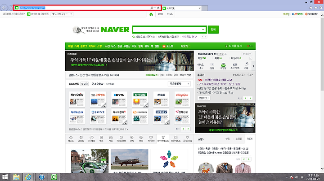Open 메일함 icon in login panel
The image size is (324, 181).
click(223, 66)
